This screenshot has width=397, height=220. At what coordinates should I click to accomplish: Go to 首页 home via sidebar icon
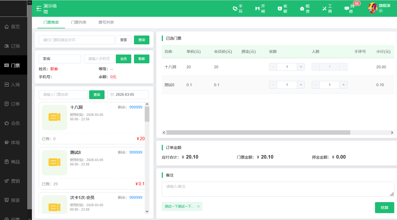[13, 27]
